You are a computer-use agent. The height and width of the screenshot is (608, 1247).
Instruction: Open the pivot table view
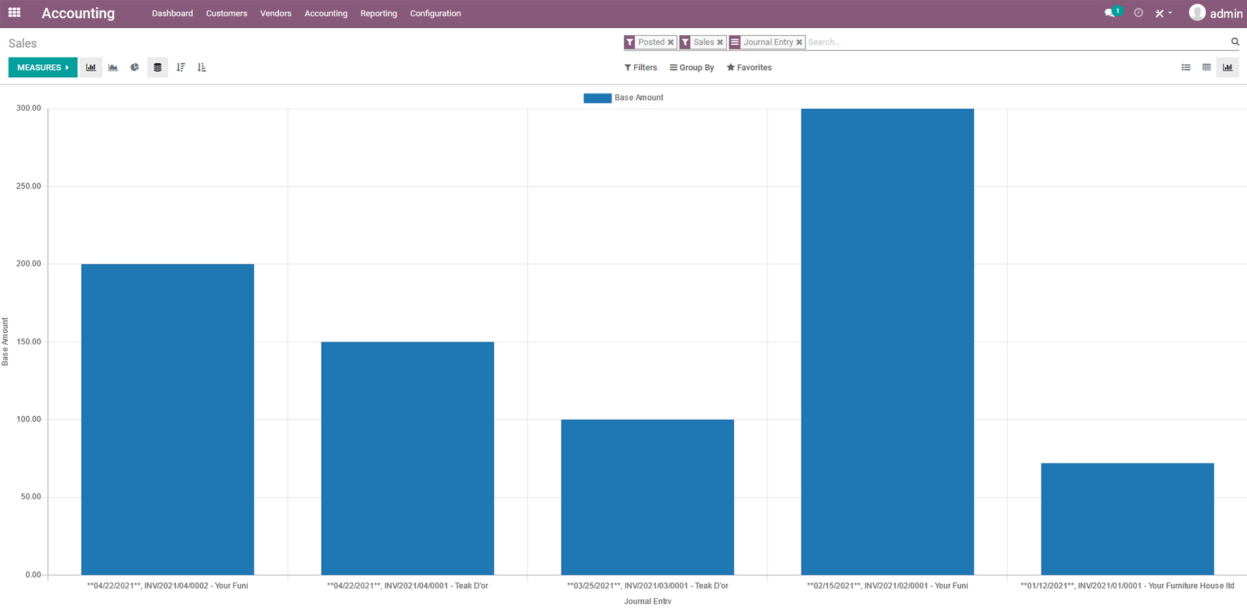1206,67
